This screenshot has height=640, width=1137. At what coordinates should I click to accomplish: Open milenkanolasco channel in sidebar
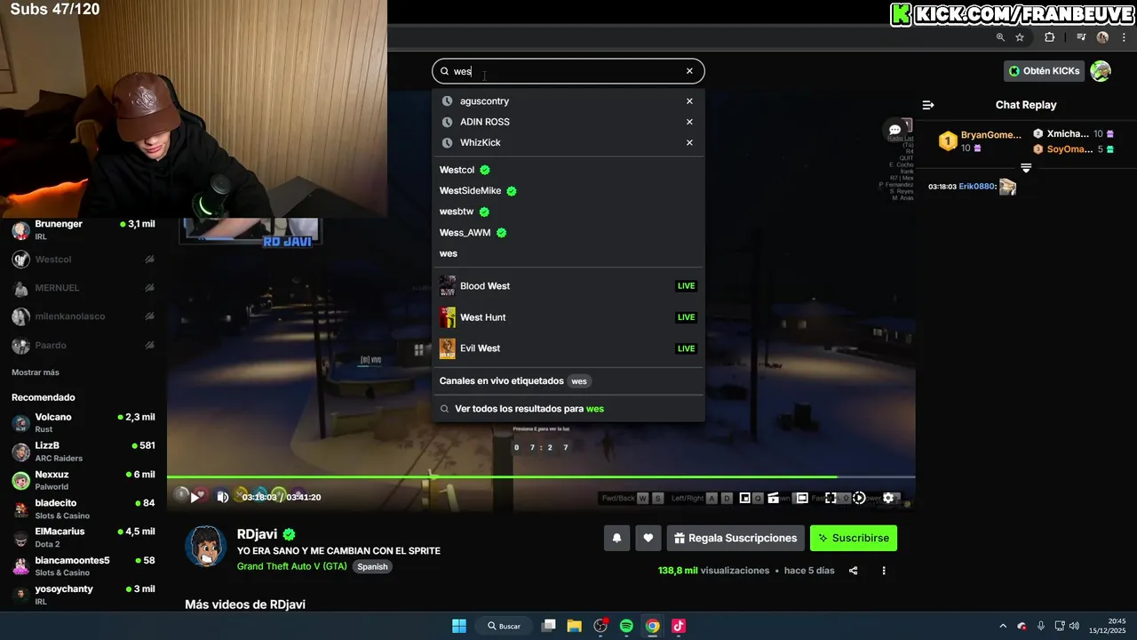(x=83, y=316)
